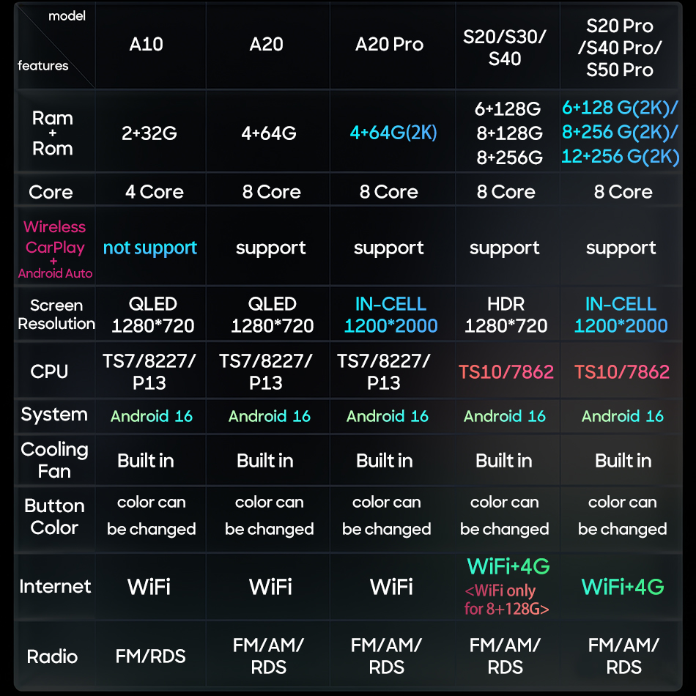Image resolution: width=696 pixels, height=696 pixels.
Task: Click the S20/S30/S40 model header
Action: 505,48
